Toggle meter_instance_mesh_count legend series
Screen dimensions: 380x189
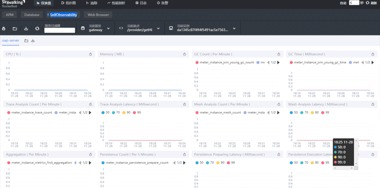[218, 113]
